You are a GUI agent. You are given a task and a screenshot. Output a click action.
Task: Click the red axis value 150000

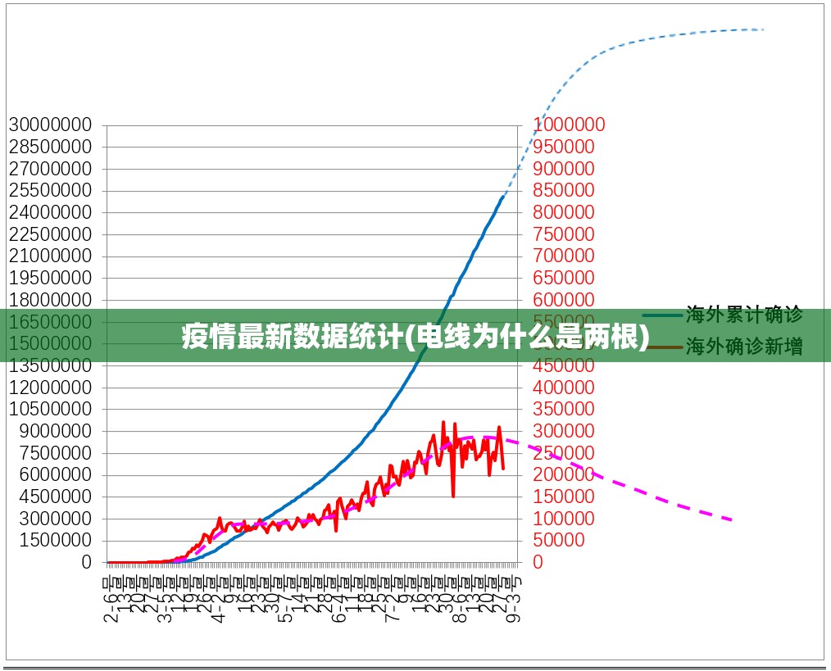coord(563,497)
